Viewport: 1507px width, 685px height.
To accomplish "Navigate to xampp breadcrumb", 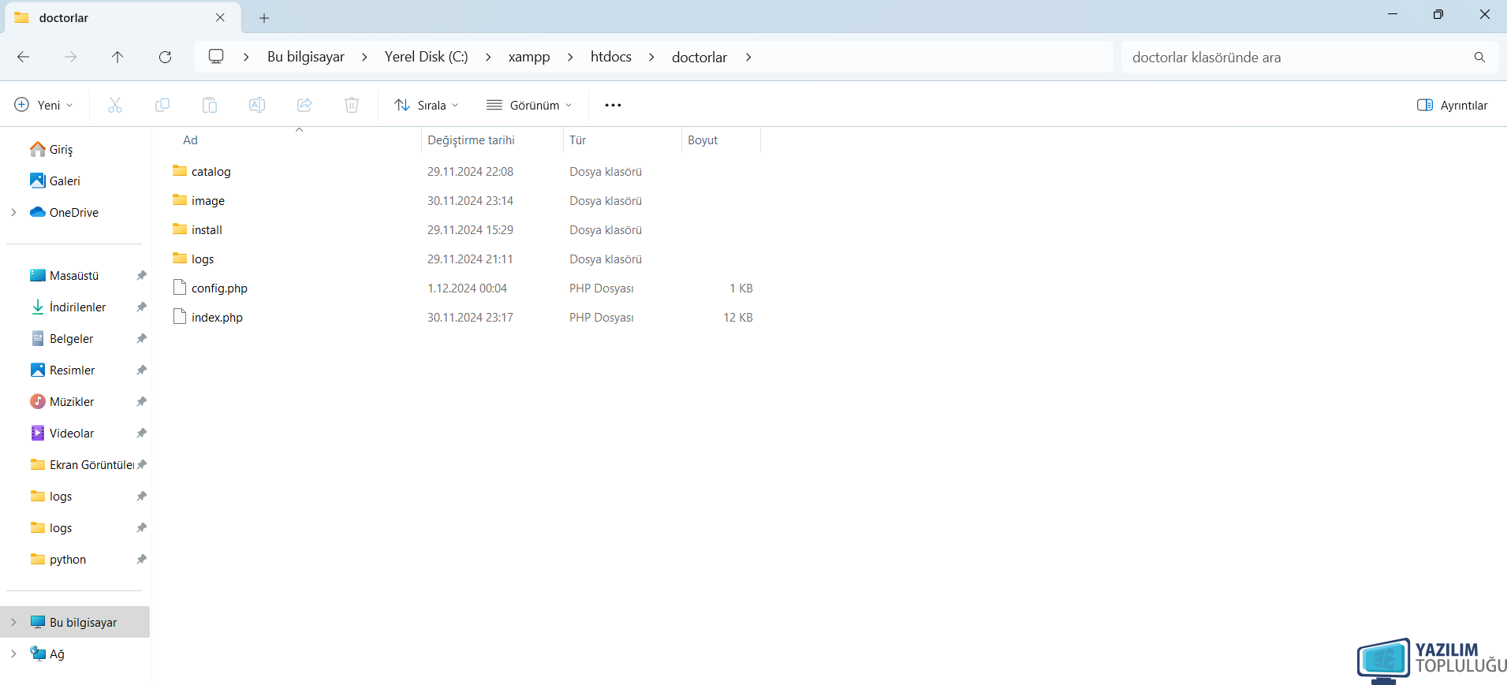I will [x=529, y=57].
